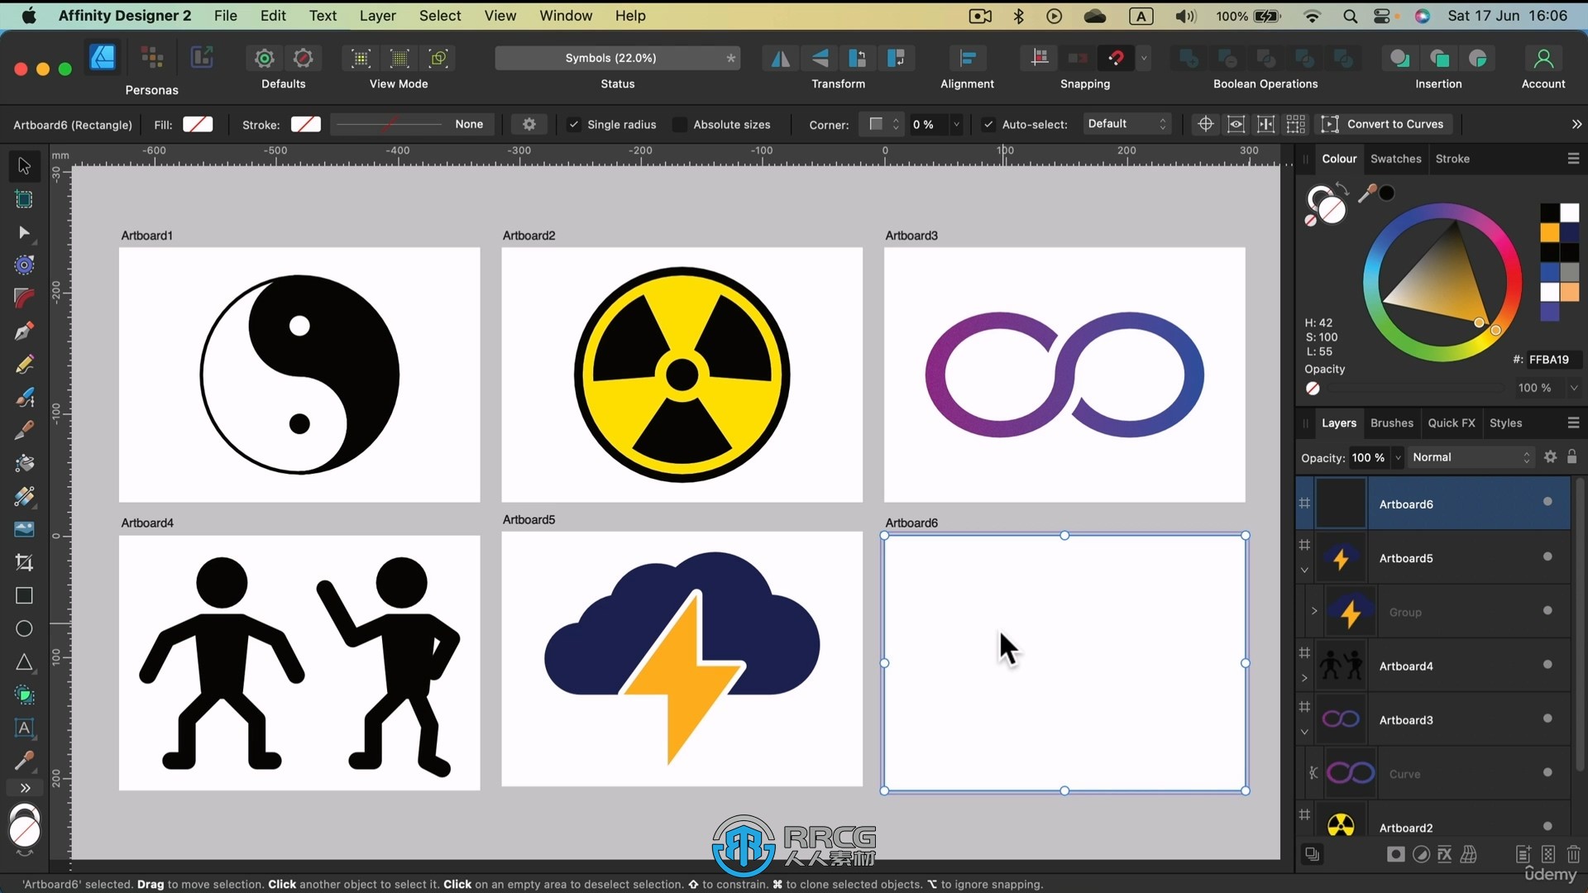Toggle Snapping magnet icon

pyautogui.click(x=1116, y=58)
